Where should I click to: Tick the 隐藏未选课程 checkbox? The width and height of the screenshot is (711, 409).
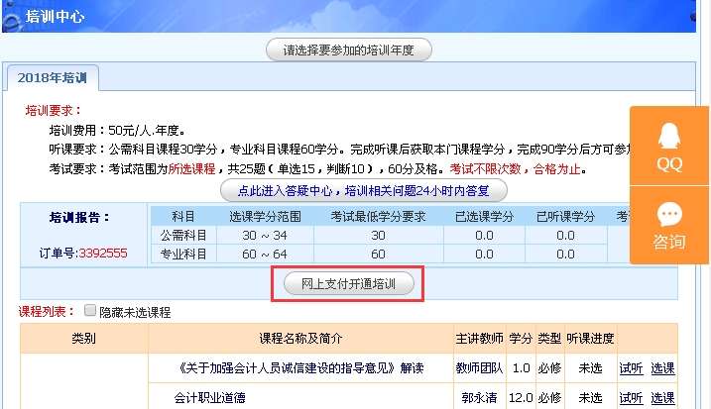(x=91, y=311)
